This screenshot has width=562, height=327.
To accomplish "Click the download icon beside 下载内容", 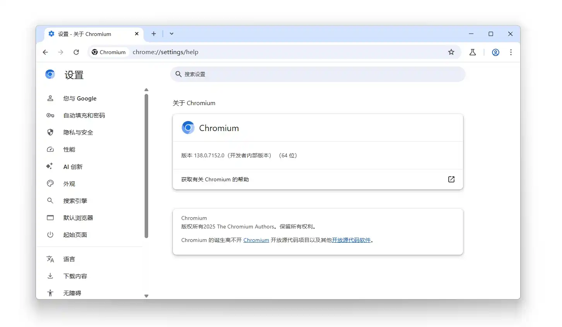I will [x=50, y=276].
